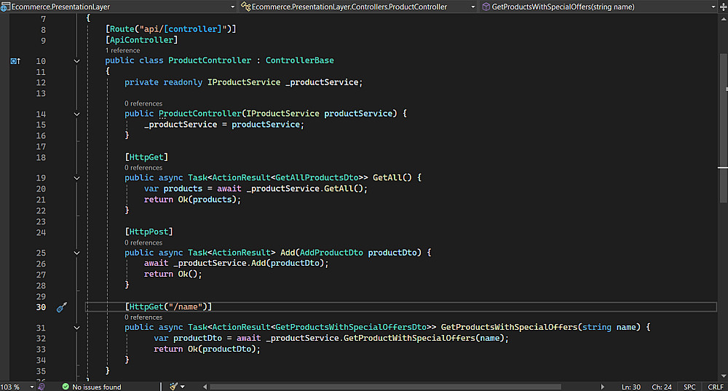The image size is (728, 391).
Task: Click the [ApiController] attribute text
Action: 142,40
